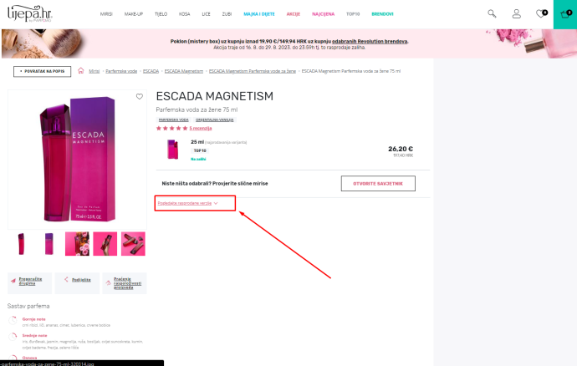Click the home icon in breadcrumbs
This screenshot has width=577, height=366.
81,71
